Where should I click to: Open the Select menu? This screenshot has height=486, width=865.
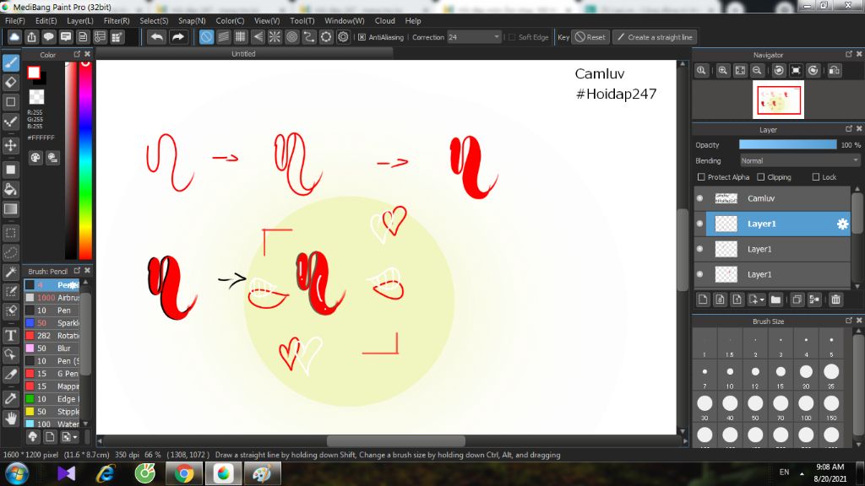(154, 21)
